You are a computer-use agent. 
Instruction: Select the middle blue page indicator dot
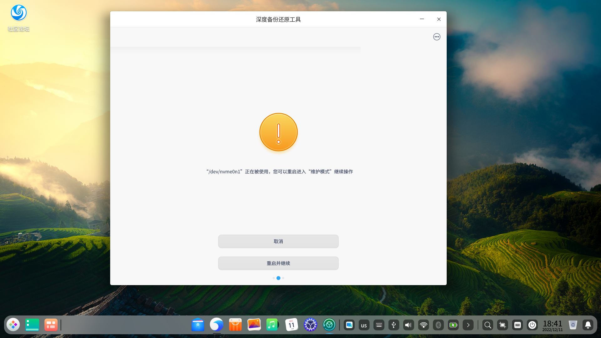(x=278, y=278)
